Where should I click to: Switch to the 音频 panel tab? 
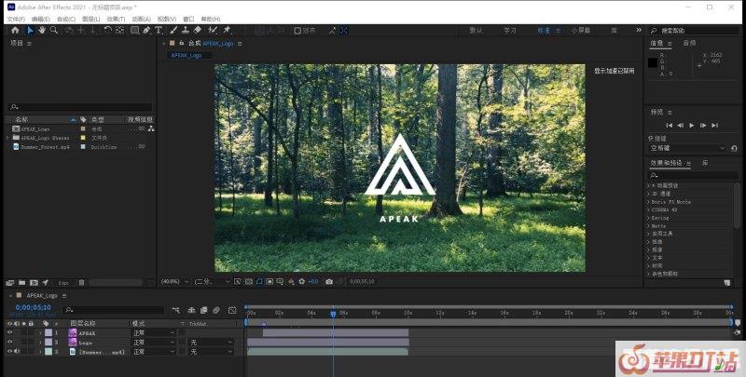pyautogui.click(x=689, y=43)
